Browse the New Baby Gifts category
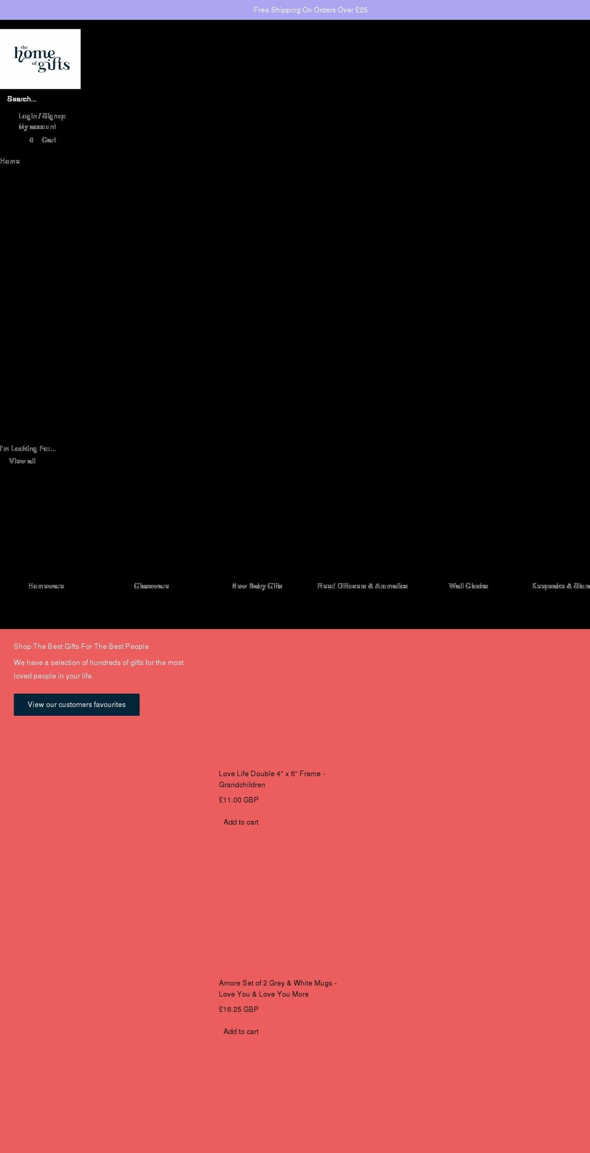 click(257, 586)
